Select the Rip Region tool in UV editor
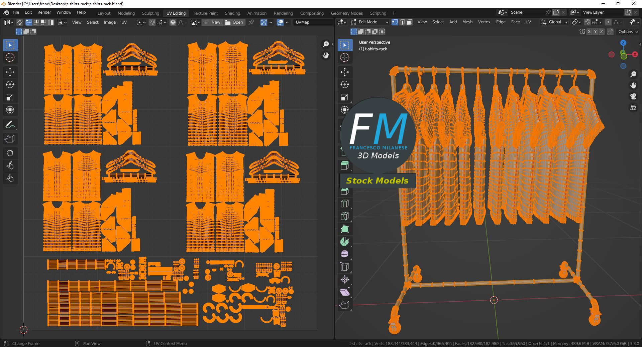The image size is (642, 347). 10,139
